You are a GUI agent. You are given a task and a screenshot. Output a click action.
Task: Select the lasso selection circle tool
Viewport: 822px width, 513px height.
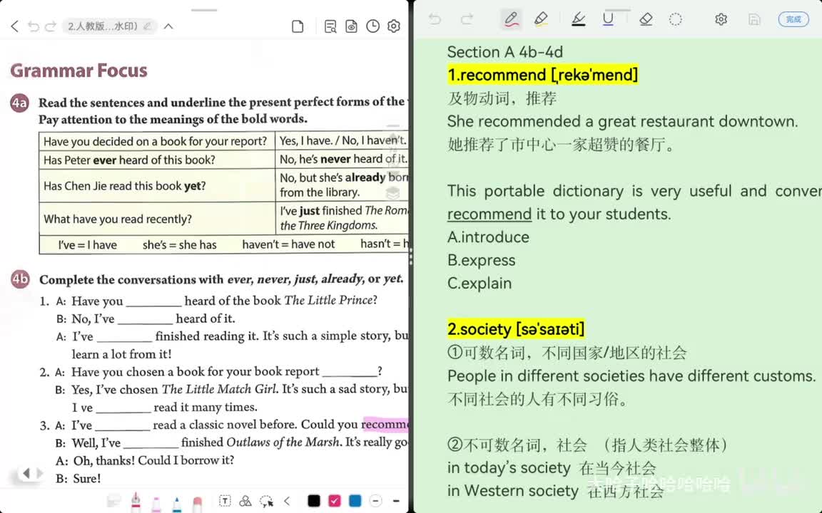pyautogui.click(x=676, y=19)
